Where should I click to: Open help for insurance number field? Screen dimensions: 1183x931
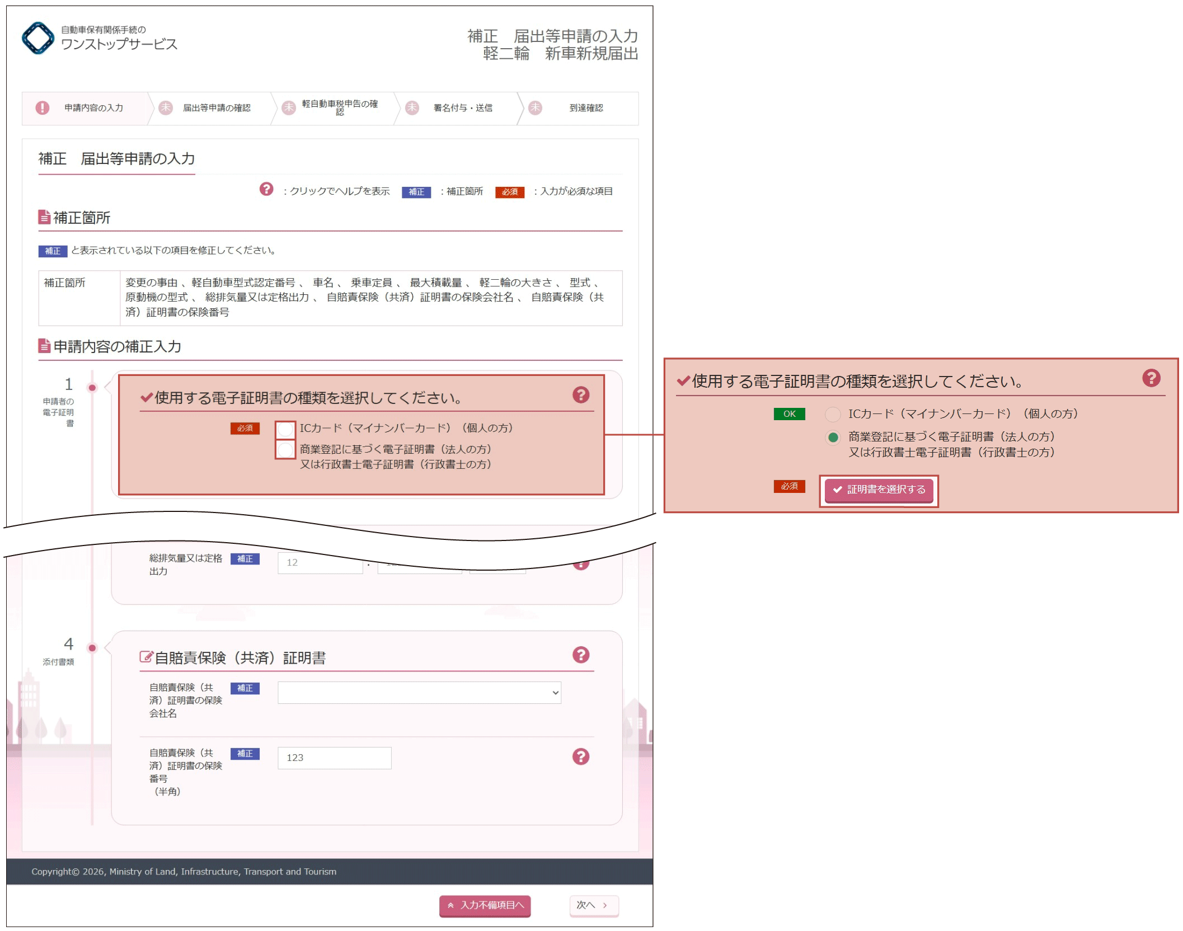pos(581,756)
